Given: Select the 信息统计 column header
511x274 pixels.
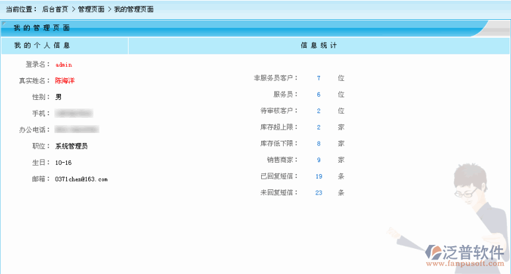Looking at the screenshot, I should [319, 46].
